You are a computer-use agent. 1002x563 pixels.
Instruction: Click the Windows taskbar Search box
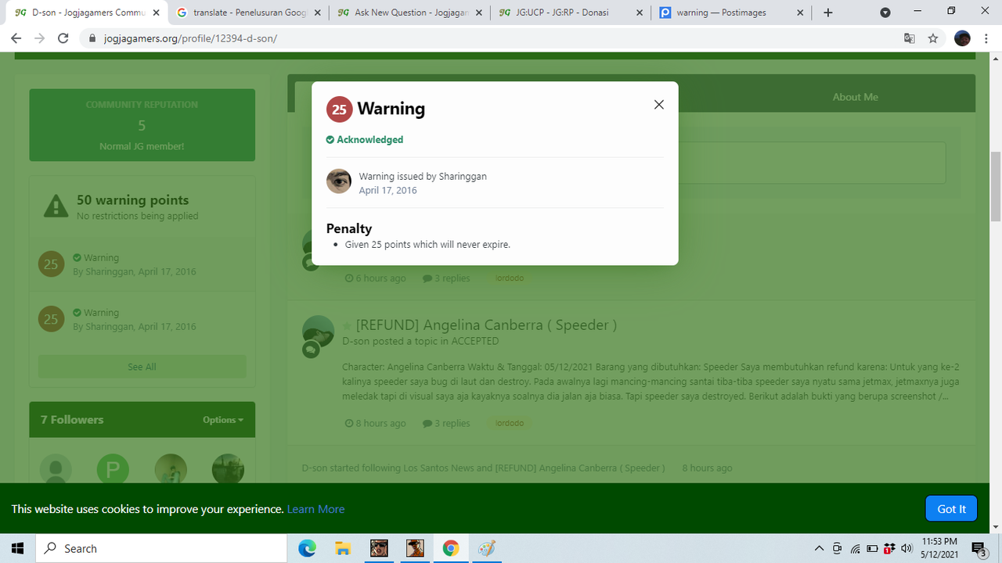(161, 548)
